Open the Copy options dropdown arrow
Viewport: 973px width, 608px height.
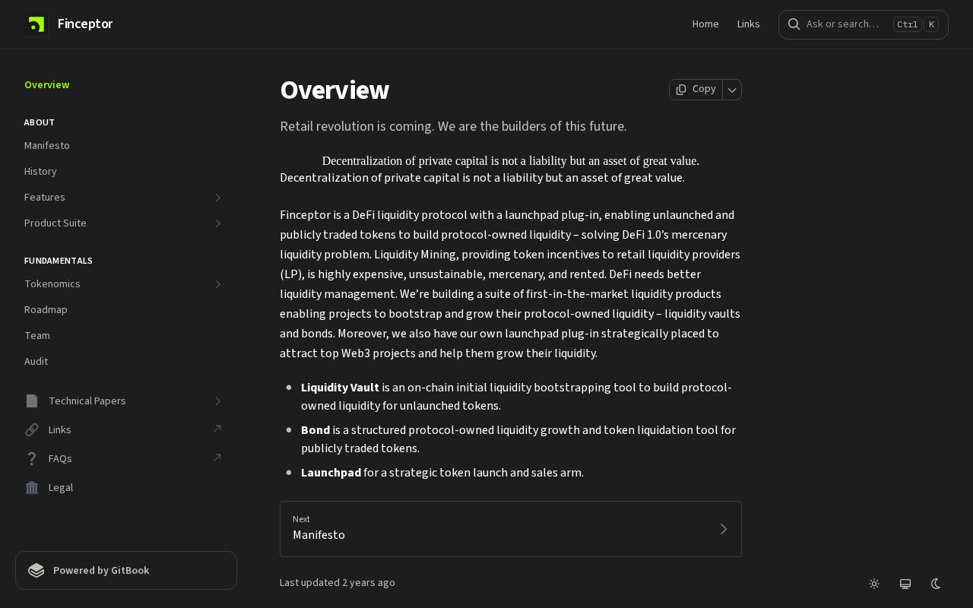pos(732,90)
